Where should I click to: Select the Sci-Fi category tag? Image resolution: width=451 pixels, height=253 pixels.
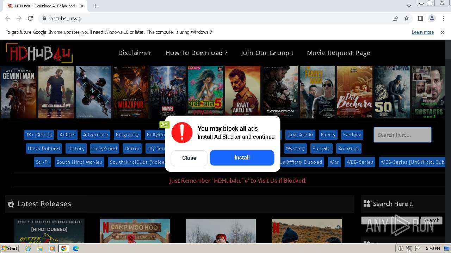click(x=42, y=162)
